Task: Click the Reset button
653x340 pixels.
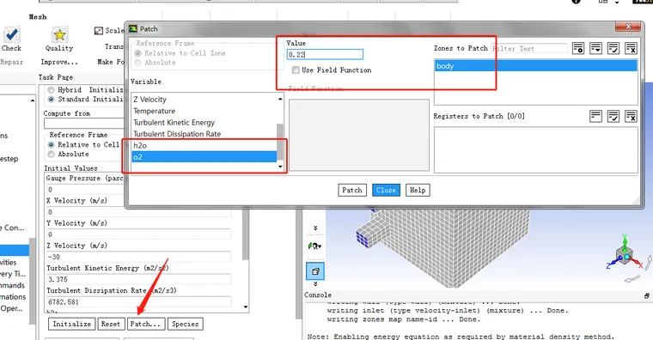Action: point(111,324)
